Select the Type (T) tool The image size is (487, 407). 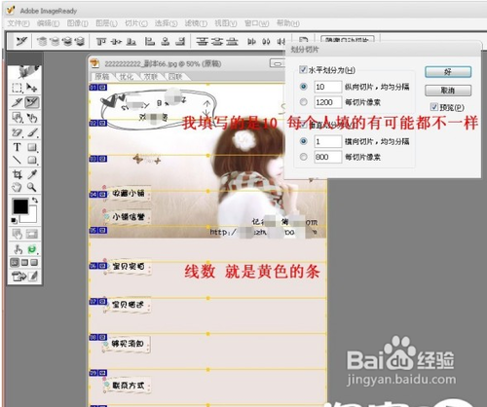point(17,147)
